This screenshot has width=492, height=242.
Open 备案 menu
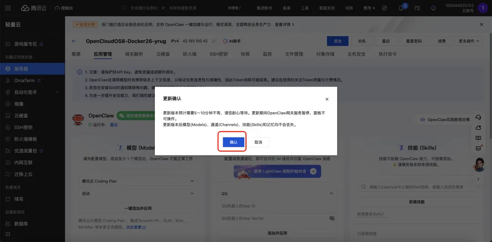coord(287,8)
